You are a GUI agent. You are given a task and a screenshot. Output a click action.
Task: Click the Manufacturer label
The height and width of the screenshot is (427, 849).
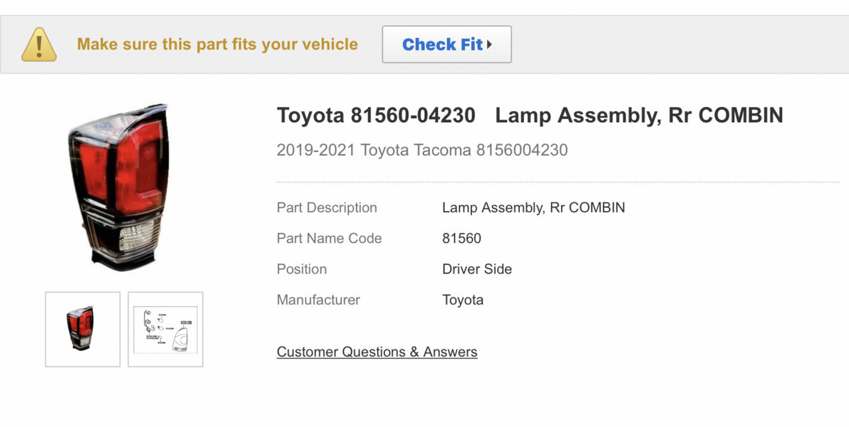[x=318, y=300]
